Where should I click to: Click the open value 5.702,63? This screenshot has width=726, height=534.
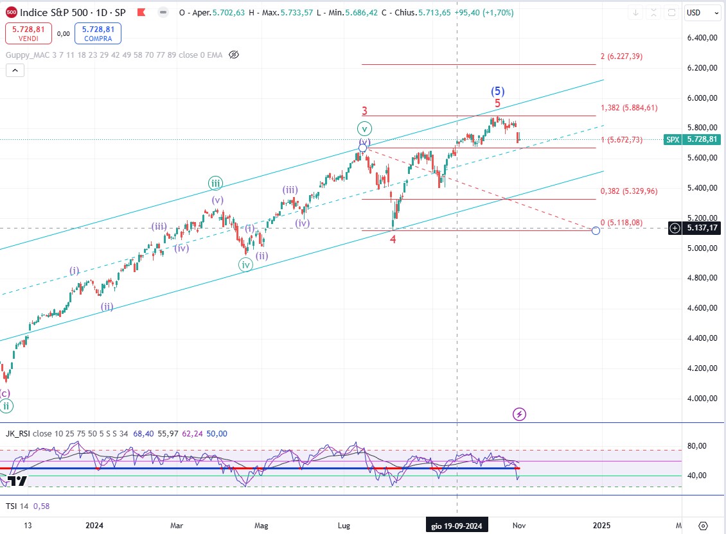228,12
